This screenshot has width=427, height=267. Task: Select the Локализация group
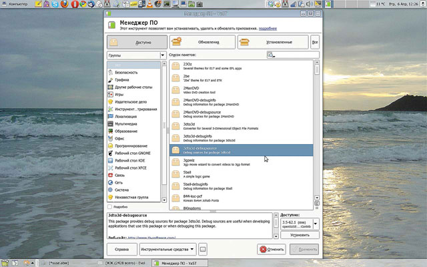tap(133, 117)
